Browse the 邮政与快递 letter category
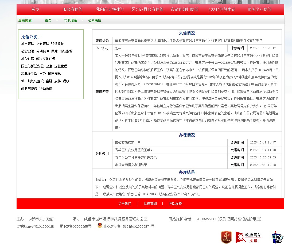This screenshot has width=292, height=244. click(x=29, y=89)
